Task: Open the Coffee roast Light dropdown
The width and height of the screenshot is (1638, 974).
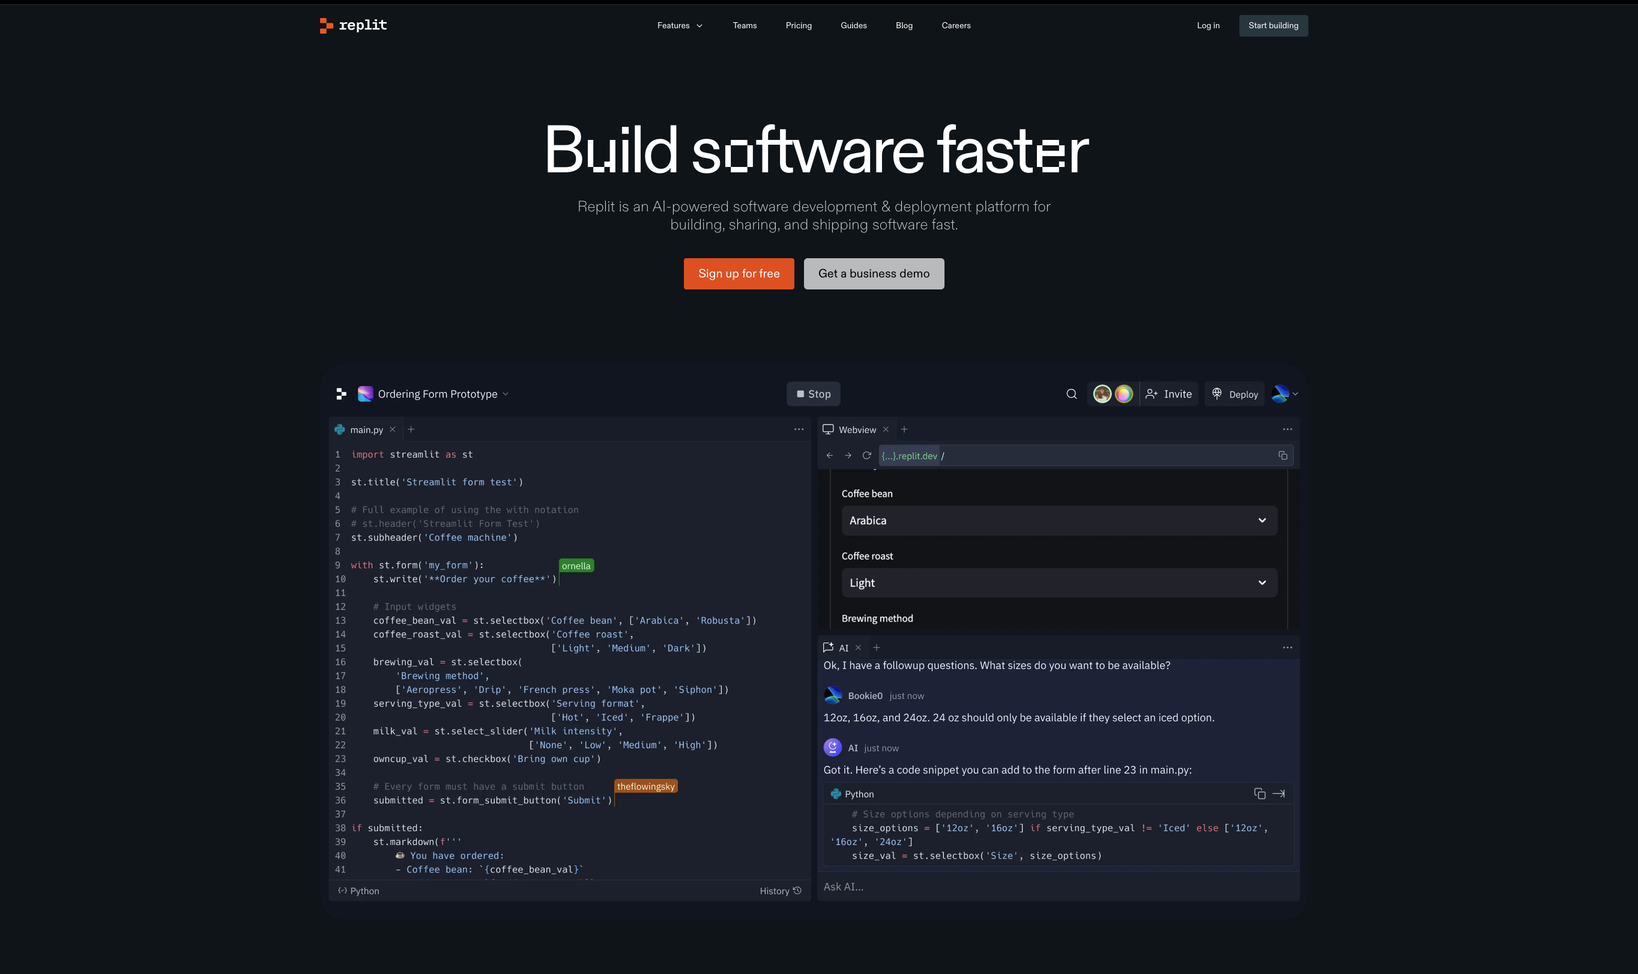Action: [x=1059, y=583]
